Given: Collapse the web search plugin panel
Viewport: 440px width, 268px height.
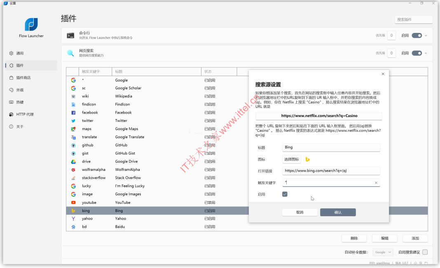Looking at the screenshot, I should (426, 53).
